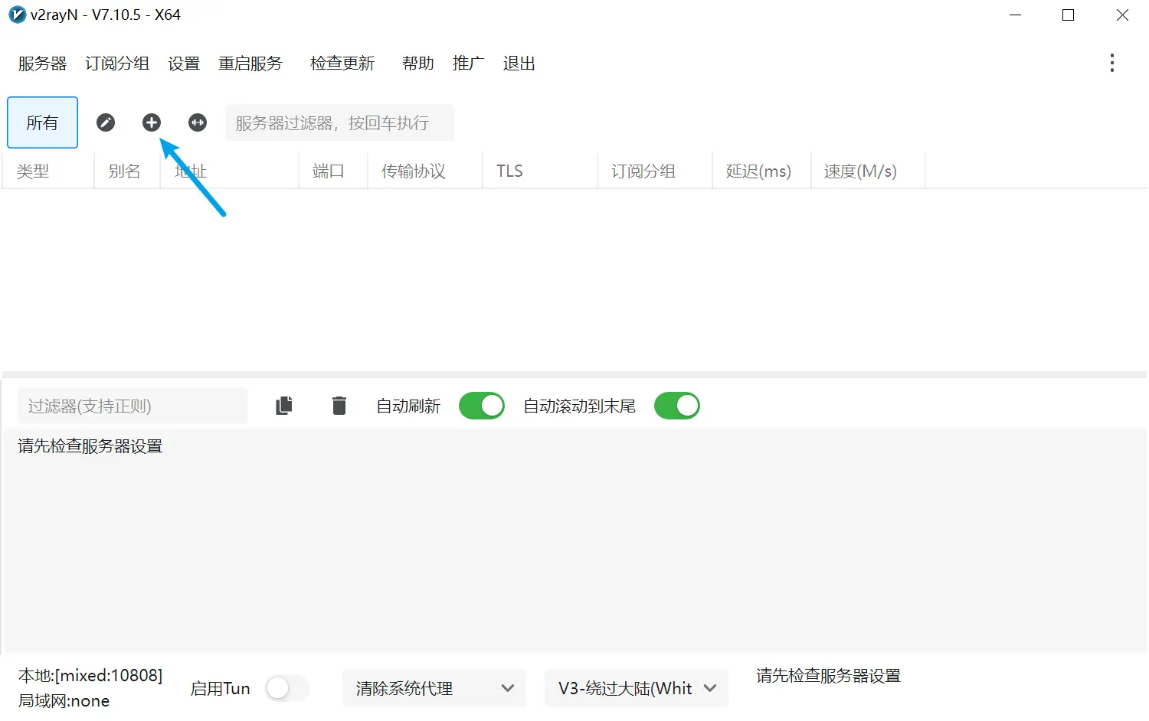Image resolution: width=1149 pixels, height=721 pixels.
Task: Click the auto column width icon
Action: tap(198, 122)
